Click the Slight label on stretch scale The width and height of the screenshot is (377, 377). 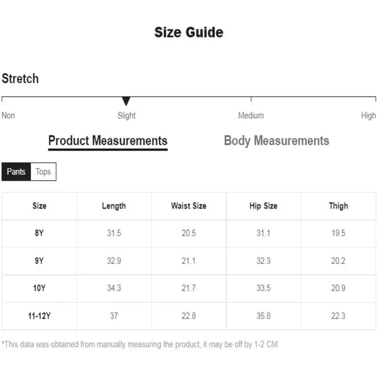126,116
